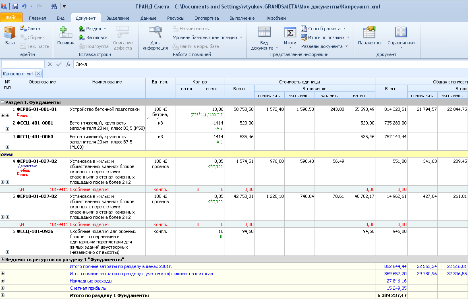Open the Раздел dropdown arrow
Image resolution: width=468 pixels, height=299 pixels.
(105, 29)
